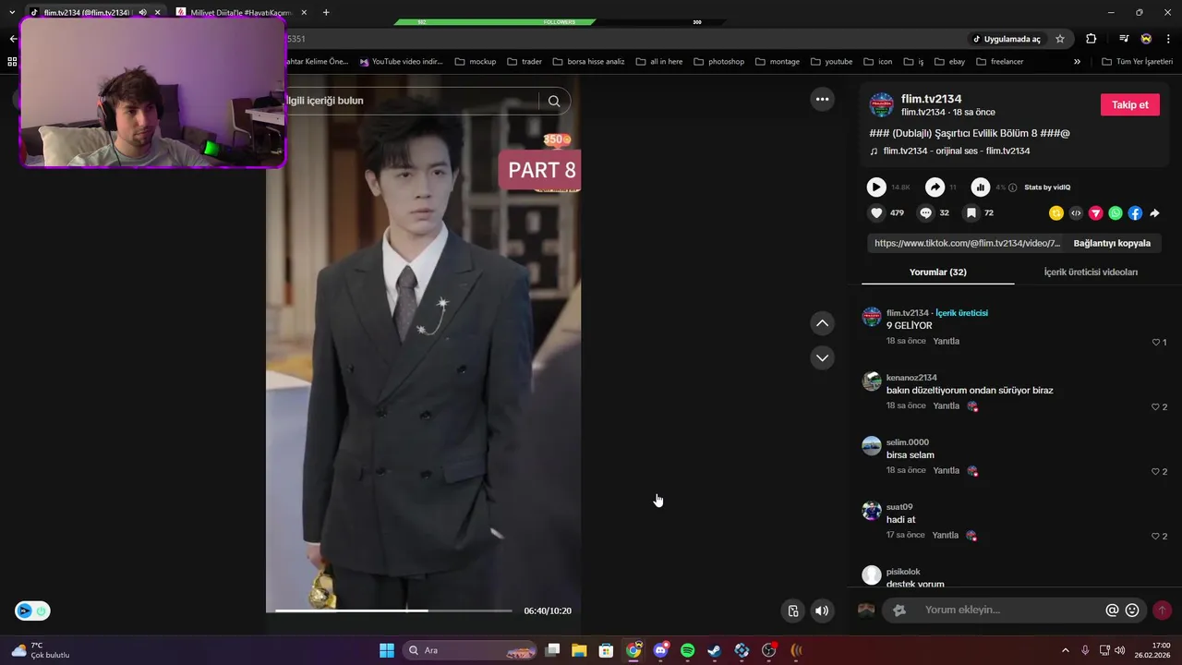Switch to İçerik üreticisi videoları tab
Image resolution: width=1182 pixels, height=665 pixels.
1091,272
